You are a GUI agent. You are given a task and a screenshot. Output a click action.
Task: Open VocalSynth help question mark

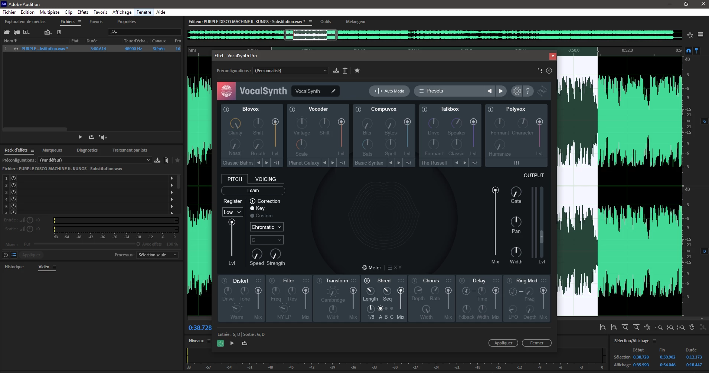pos(527,91)
